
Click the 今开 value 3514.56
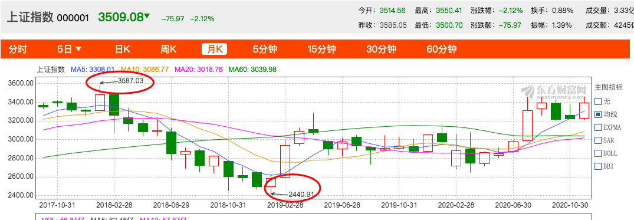click(393, 11)
